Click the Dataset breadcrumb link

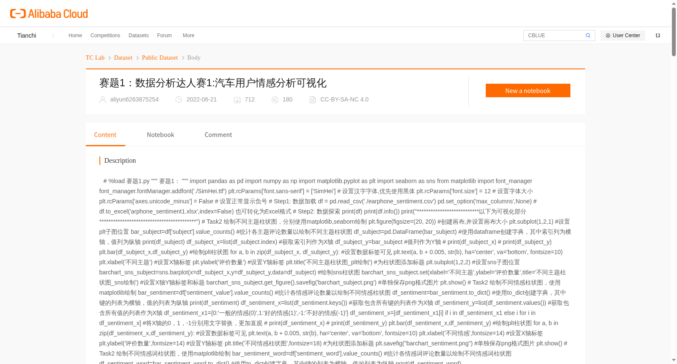coord(123,57)
